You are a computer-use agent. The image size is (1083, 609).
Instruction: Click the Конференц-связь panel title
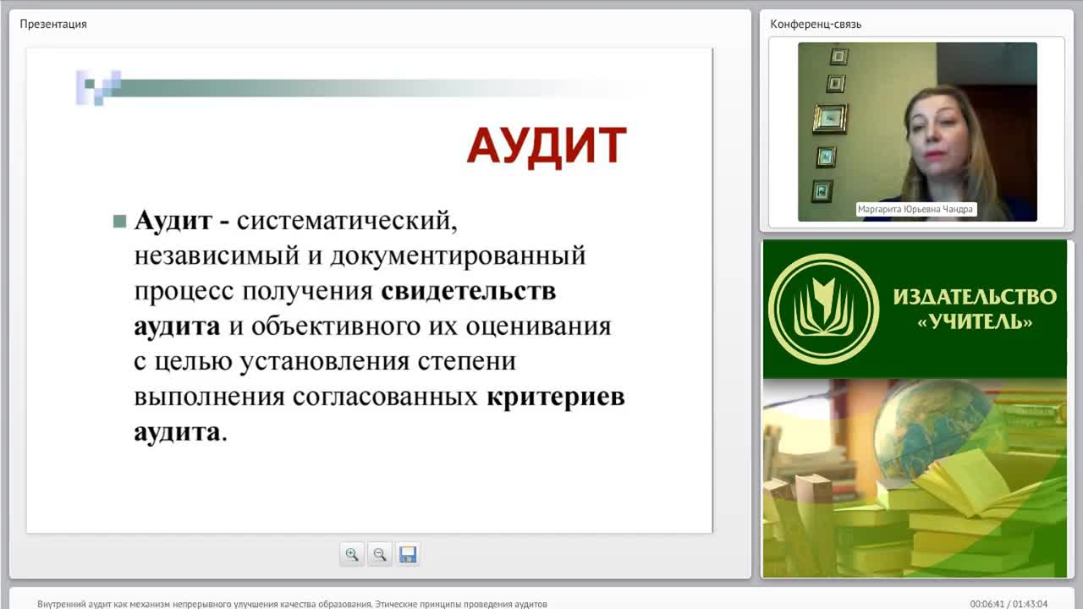816,24
